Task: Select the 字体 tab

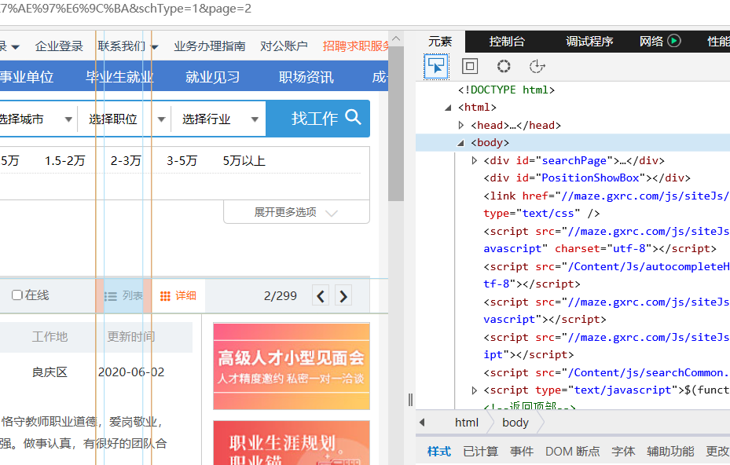Action: coord(623,452)
